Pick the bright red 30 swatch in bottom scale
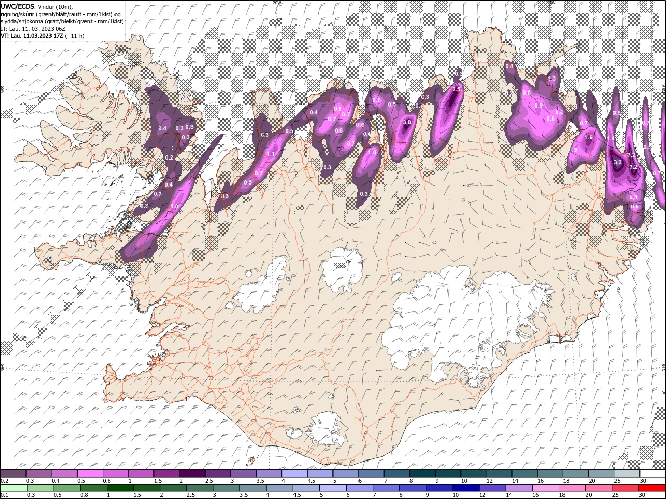The width and height of the screenshot is (666, 499). click(651, 488)
